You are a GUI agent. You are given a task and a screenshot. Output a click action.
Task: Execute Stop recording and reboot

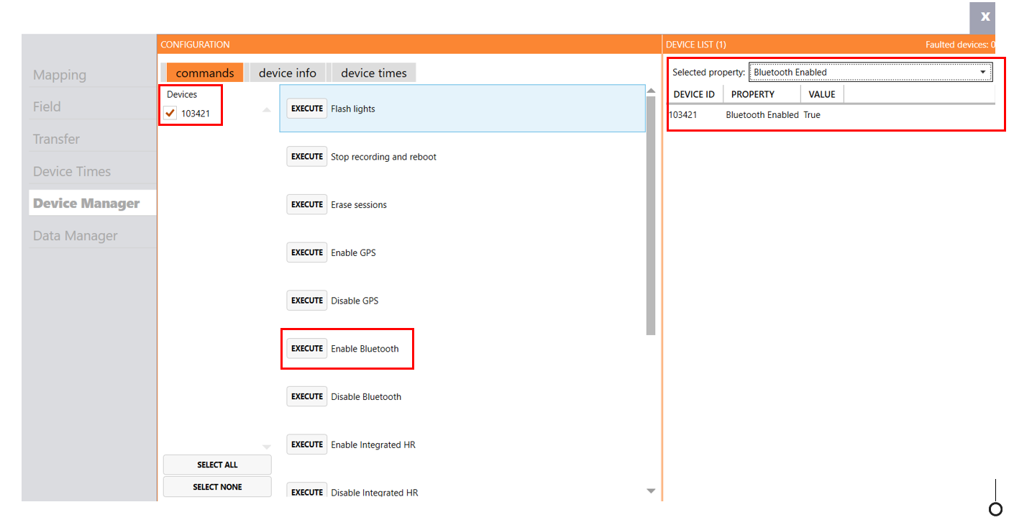307,157
